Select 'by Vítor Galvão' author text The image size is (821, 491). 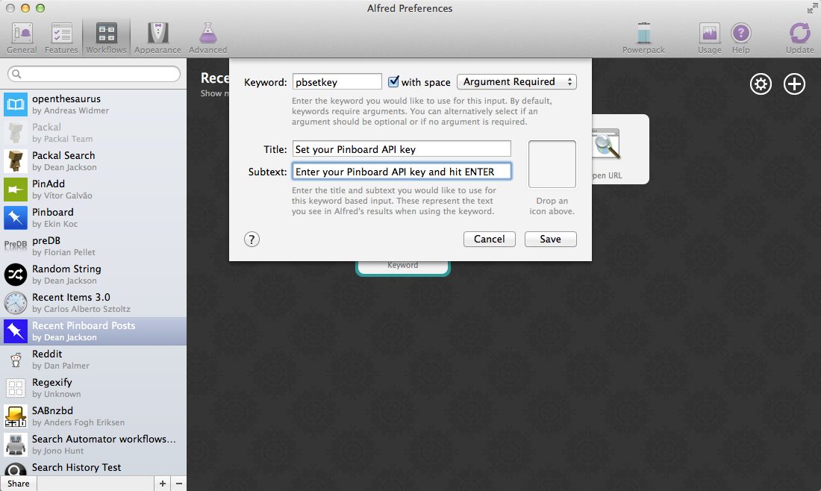(x=62, y=196)
